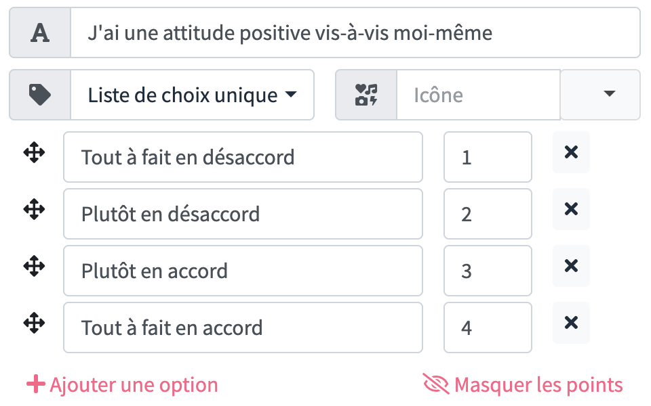Image resolution: width=651 pixels, height=406 pixels.
Task: Hide points with "Masquer les points"
Action: [x=523, y=385]
